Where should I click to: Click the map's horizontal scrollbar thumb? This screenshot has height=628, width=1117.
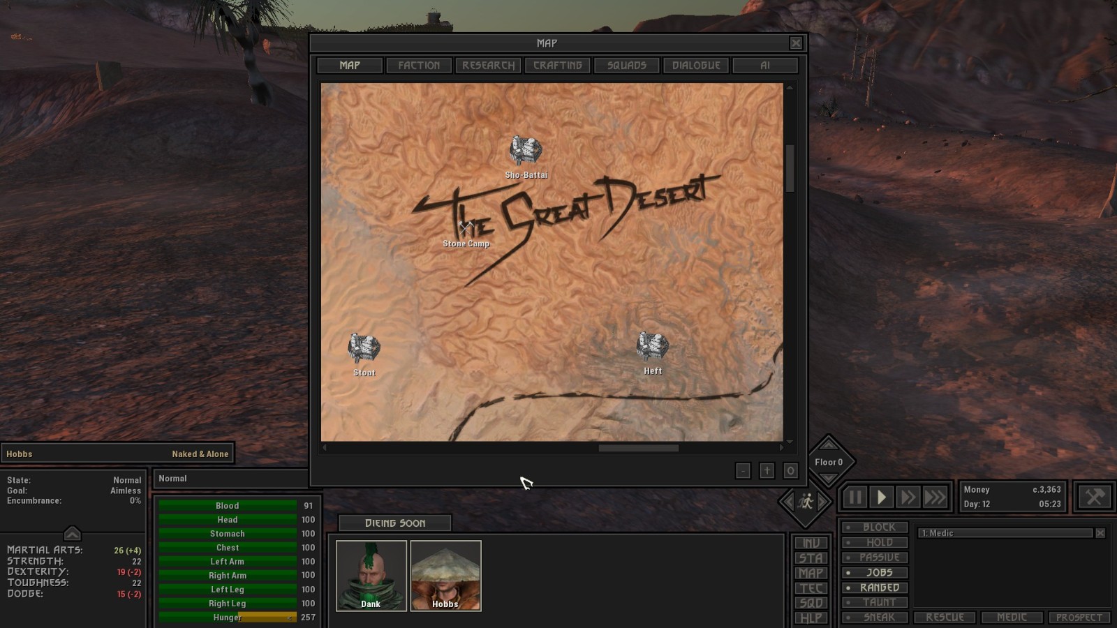point(638,448)
